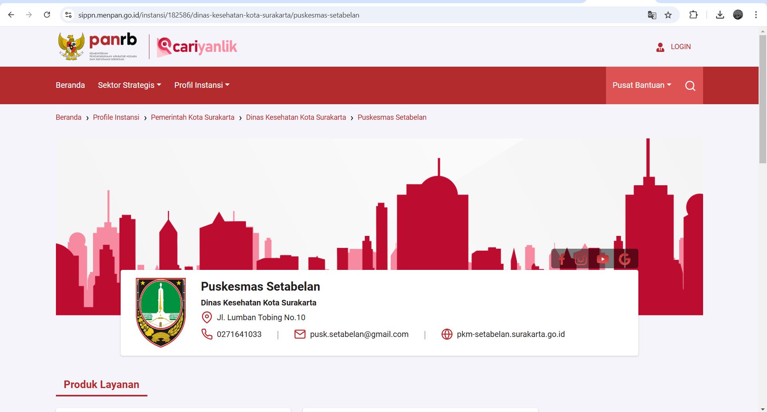
Task: Click email pusk.setabelan@gmail.com
Action: [359, 334]
